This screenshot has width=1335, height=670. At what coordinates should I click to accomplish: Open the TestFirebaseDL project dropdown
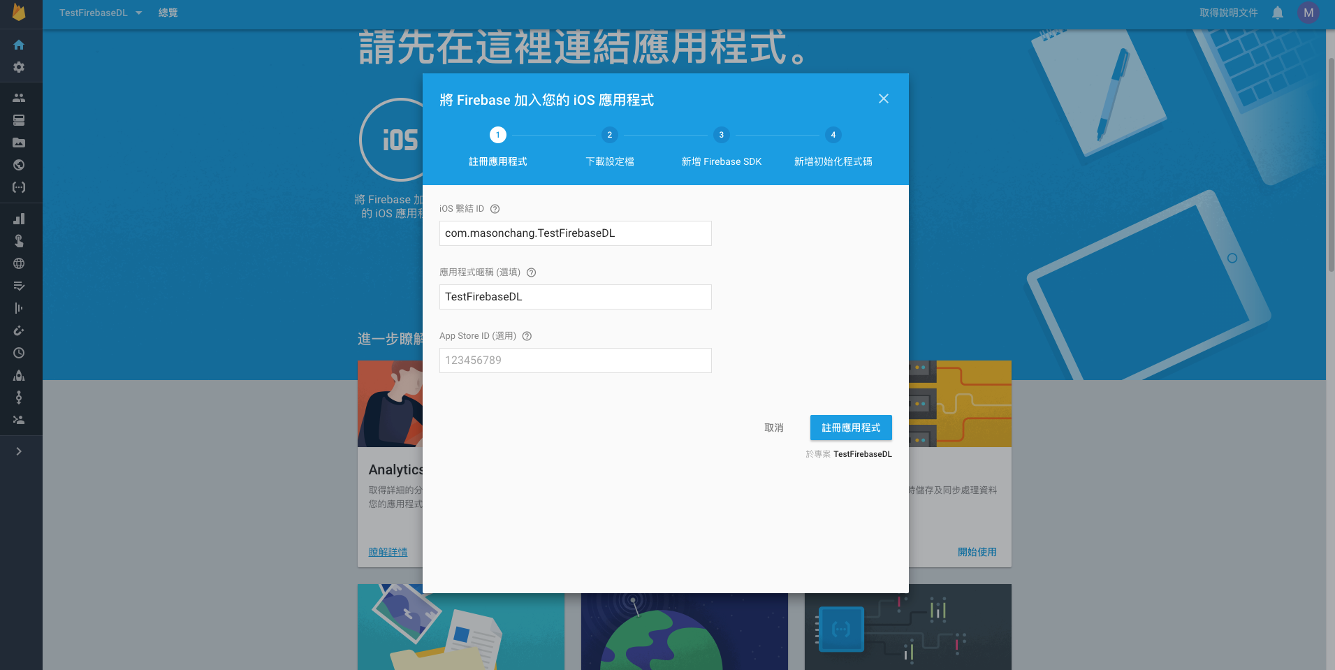point(101,13)
